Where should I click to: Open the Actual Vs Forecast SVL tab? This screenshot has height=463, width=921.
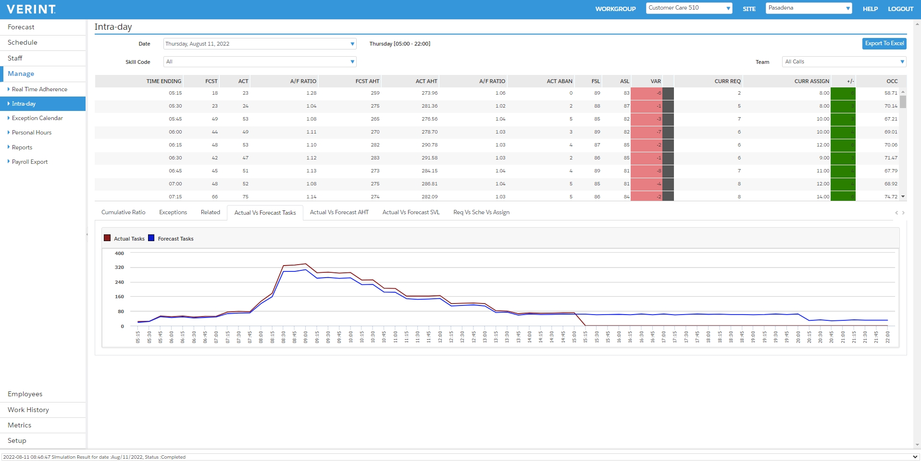[x=411, y=212]
